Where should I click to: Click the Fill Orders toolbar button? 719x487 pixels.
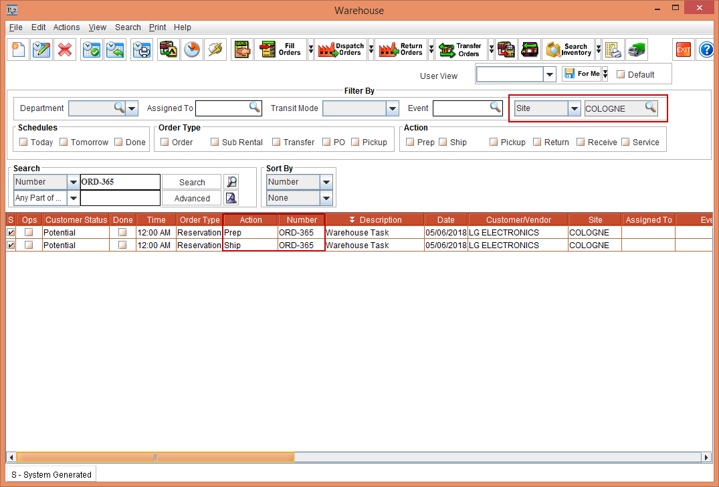[x=280, y=50]
